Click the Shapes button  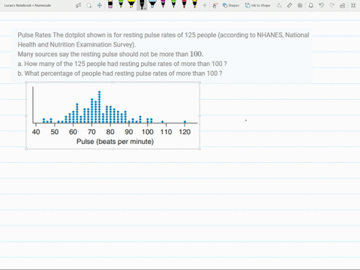[x=231, y=5]
